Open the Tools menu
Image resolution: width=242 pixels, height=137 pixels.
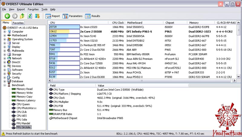44,9
